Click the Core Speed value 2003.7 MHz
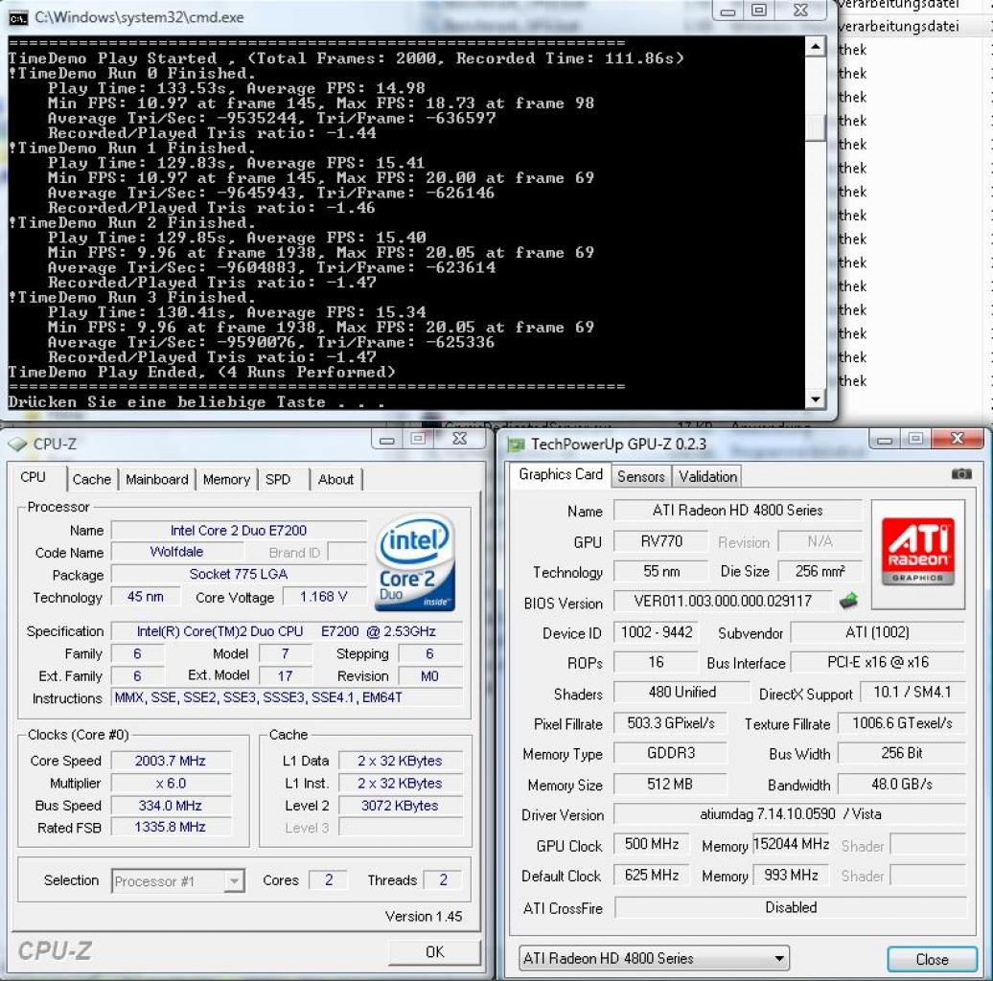The image size is (993, 981). tap(171, 761)
